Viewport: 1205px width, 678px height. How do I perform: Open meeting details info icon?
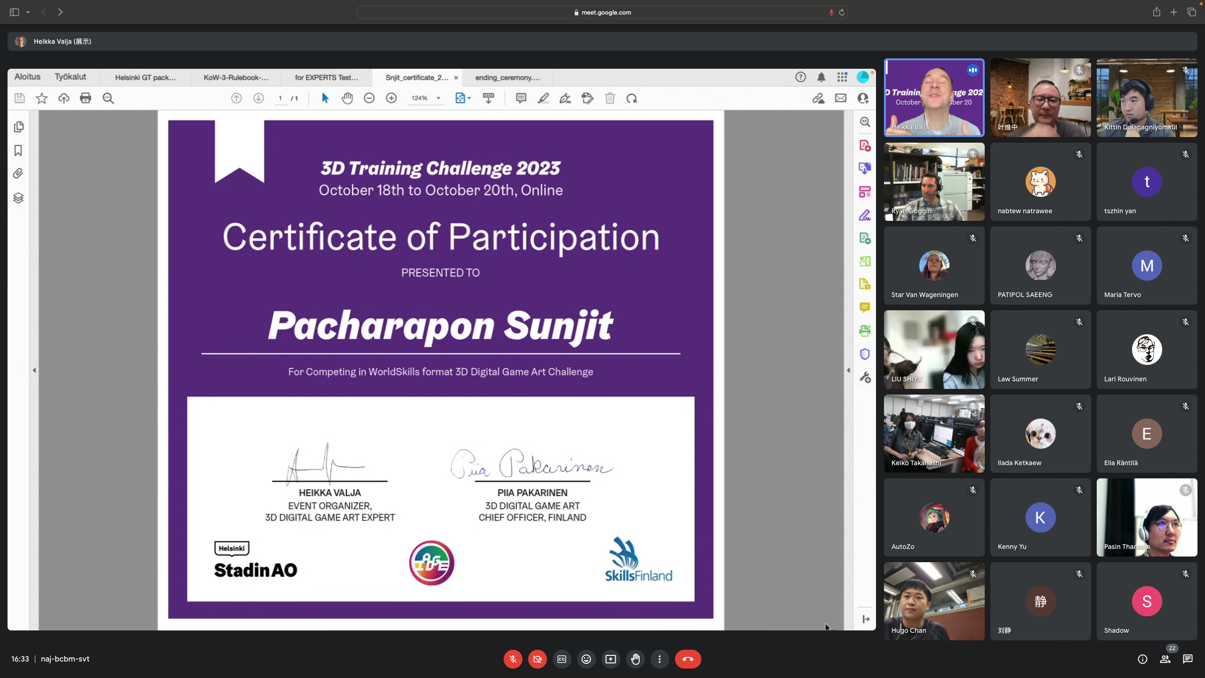(x=1142, y=659)
